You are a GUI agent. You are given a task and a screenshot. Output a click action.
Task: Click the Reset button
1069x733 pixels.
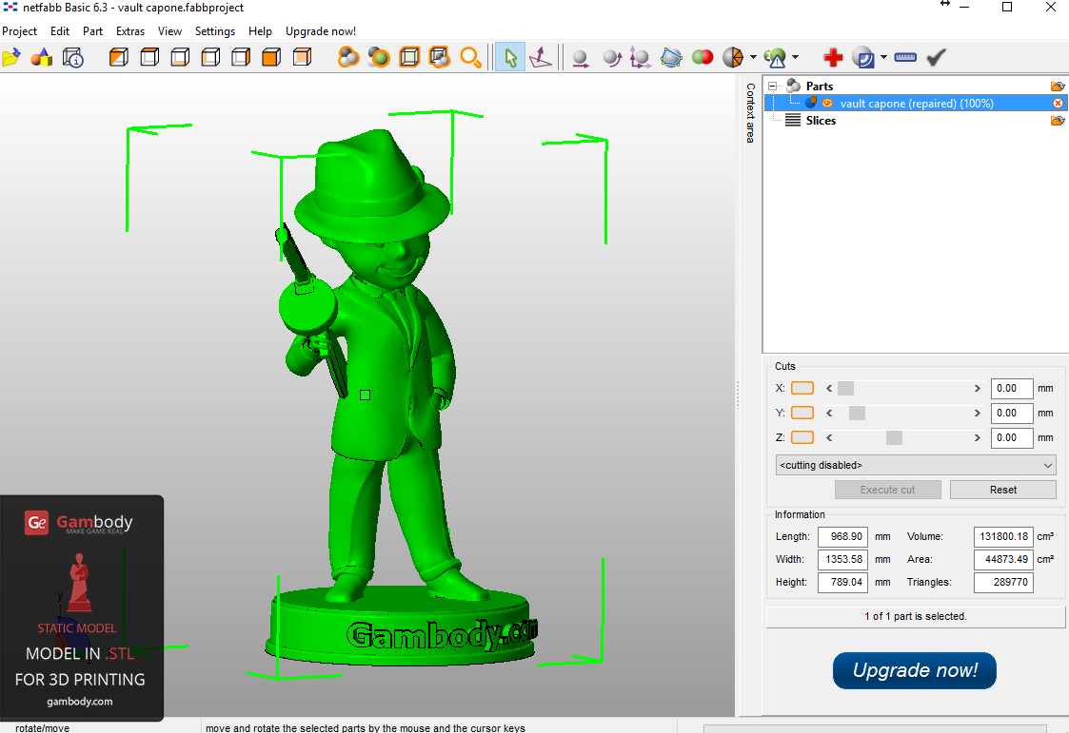click(1002, 490)
